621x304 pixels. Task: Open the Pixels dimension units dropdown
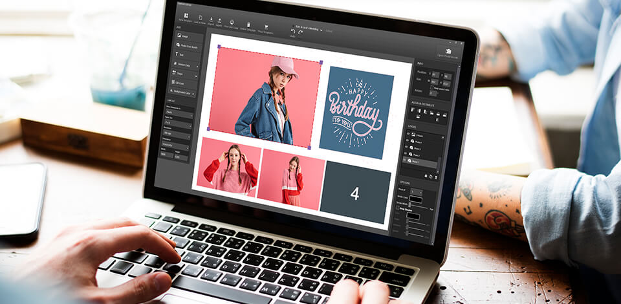click(179, 113)
